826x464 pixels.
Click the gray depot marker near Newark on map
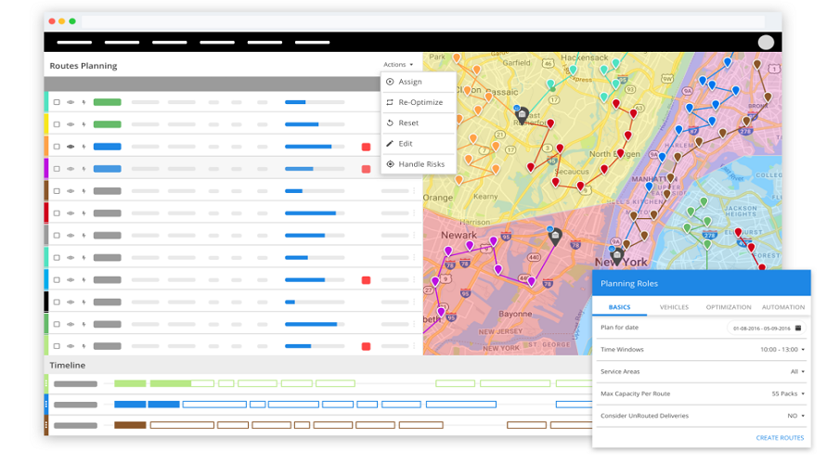click(555, 237)
